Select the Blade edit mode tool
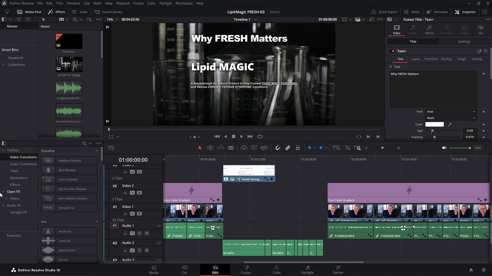This screenshot has width=492, height=276. pyautogui.click(x=231, y=148)
